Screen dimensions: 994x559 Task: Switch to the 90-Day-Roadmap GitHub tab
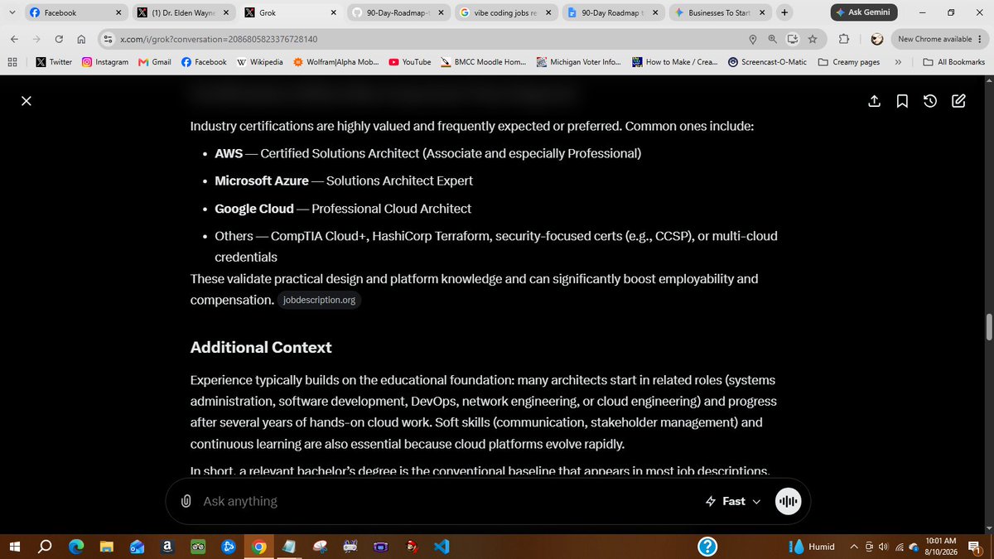pyautogui.click(x=398, y=12)
